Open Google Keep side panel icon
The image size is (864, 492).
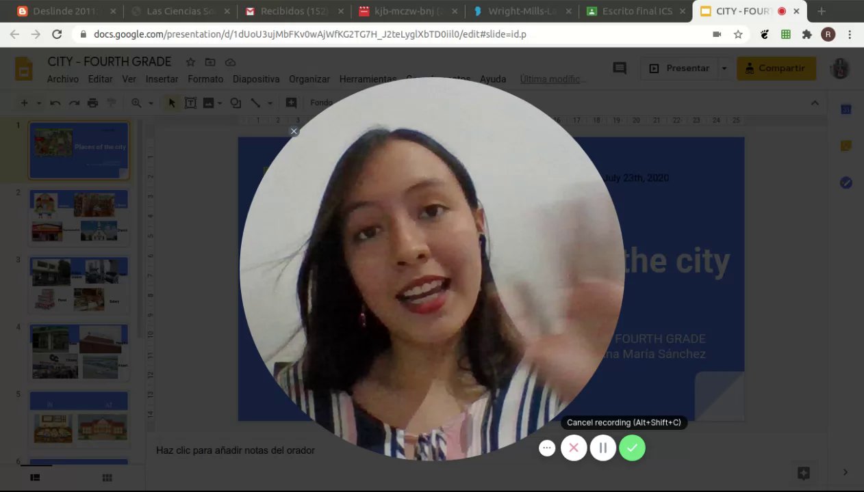click(846, 146)
